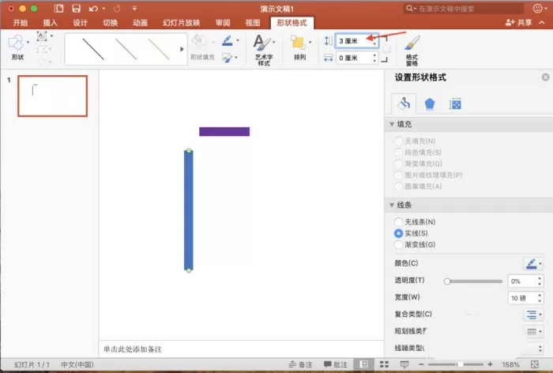Click the shape outline pen icon
Viewport: 553px width, 373px height.
[228, 41]
